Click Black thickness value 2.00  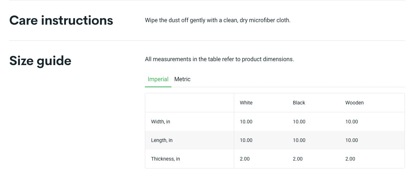[297, 159]
